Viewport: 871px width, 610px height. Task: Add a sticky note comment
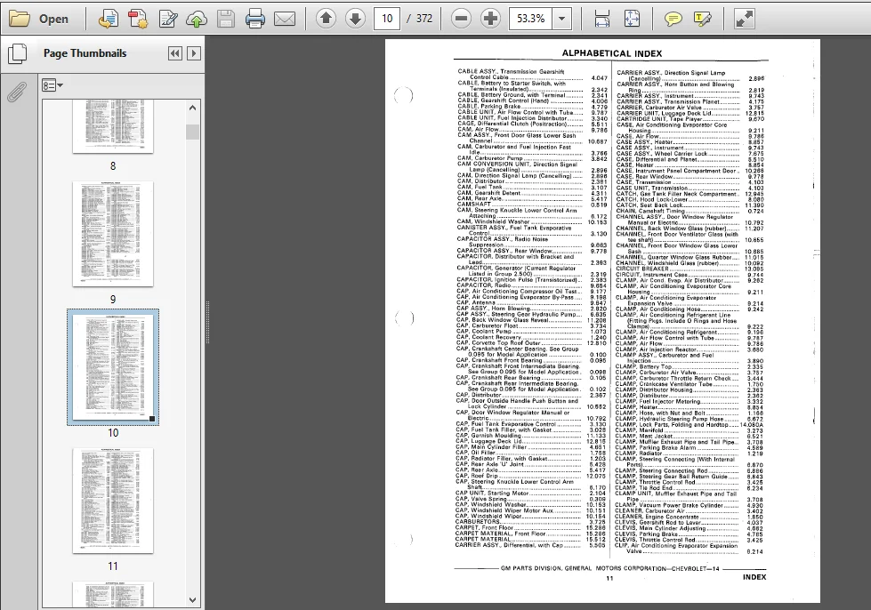[x=673, y=19]
